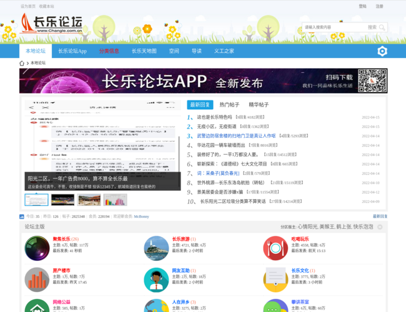The width and height of the screenshot is (406, 312).
Task: Open 导读 nav item
Action: pyautogui.click(x=197, y=51)
